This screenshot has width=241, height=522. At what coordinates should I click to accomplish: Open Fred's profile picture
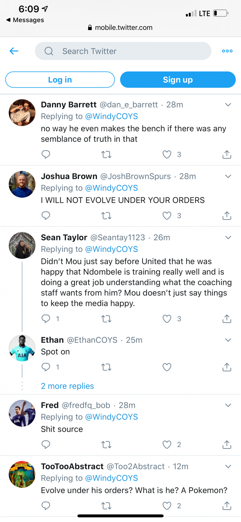(22, 413)
